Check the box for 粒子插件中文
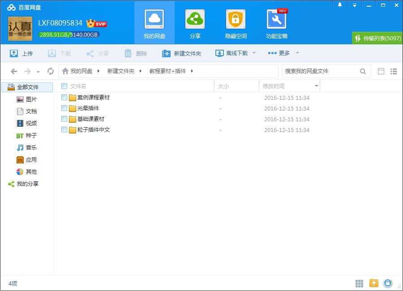The height and width of the screenshot is (291, 403). point(64,130)
